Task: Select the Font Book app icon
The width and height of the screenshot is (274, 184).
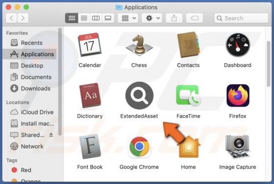Action: (90, 146)
